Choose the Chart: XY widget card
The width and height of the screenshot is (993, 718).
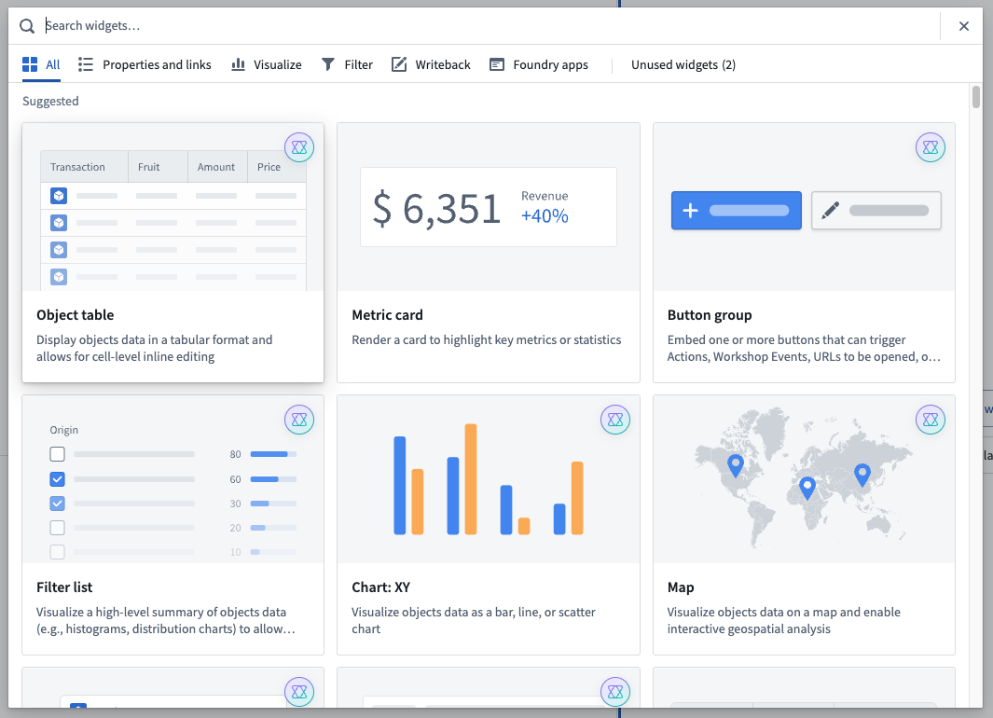tap(489, 525)
